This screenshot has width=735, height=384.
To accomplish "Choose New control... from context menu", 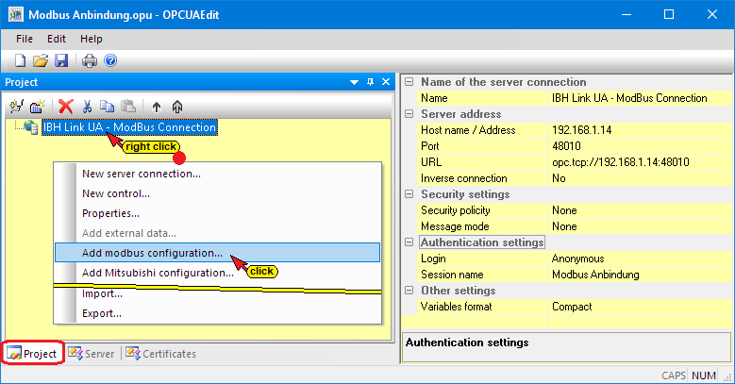I will pos(218,193).
